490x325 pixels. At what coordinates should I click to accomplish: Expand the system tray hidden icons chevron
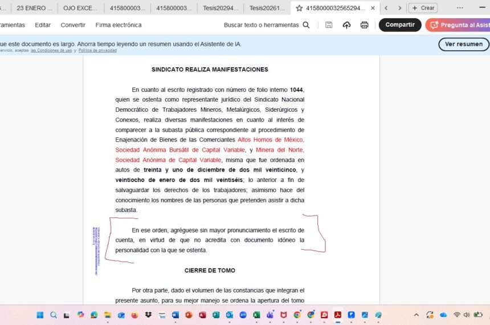(416, 315)
